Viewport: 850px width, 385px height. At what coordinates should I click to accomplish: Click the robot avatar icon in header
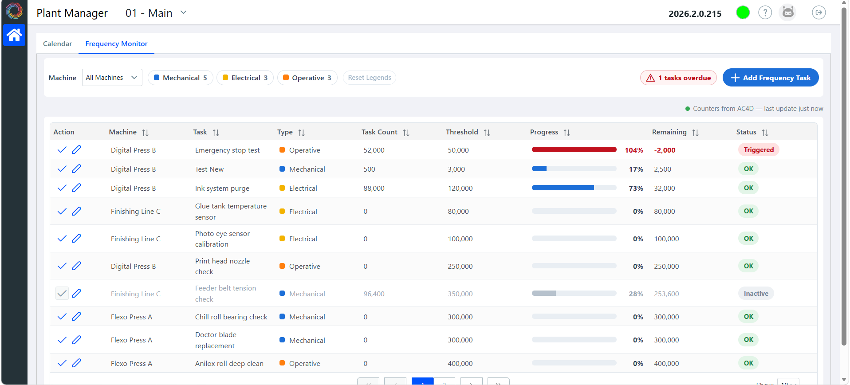[787, 12]
